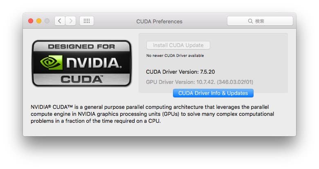Click the 'No newer CUDA Driver available' message
Image resolution: width=319 pixels, height=169 pixels.
pyautogui.click(x=175, y=56)
